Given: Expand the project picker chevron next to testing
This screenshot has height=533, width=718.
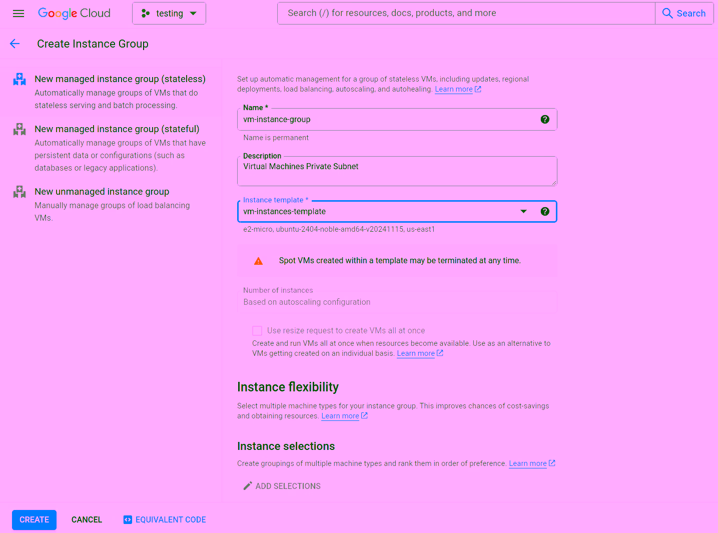Looking at the screenshot, I should coord(192,14).
